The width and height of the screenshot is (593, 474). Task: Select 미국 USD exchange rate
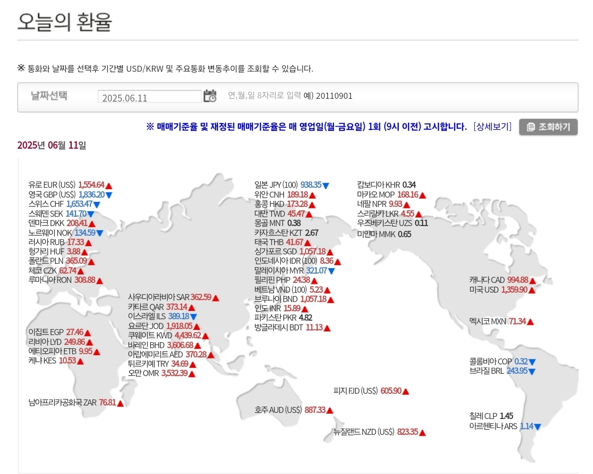[502, 290]
